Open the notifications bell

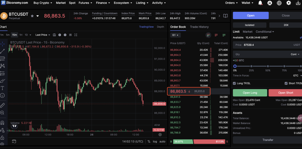pyautogui.click(x=260, y=3)
